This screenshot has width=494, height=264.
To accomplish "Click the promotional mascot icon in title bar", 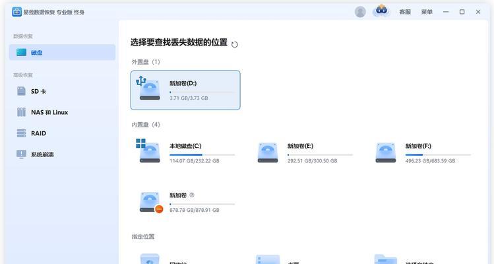I will [x=381, y=10].
